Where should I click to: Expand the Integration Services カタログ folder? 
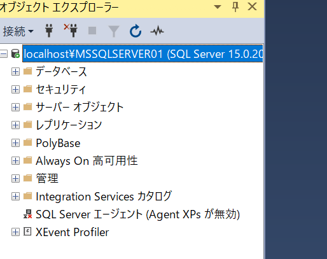click(x=15, y=197)
